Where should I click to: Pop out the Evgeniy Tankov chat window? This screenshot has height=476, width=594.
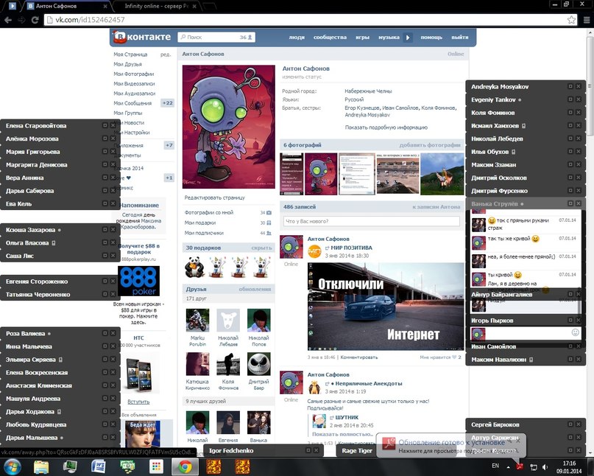[x=570, y=99]
